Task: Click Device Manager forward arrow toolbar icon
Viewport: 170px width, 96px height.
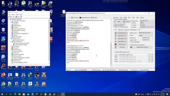Action: click(x=11, y=17)
